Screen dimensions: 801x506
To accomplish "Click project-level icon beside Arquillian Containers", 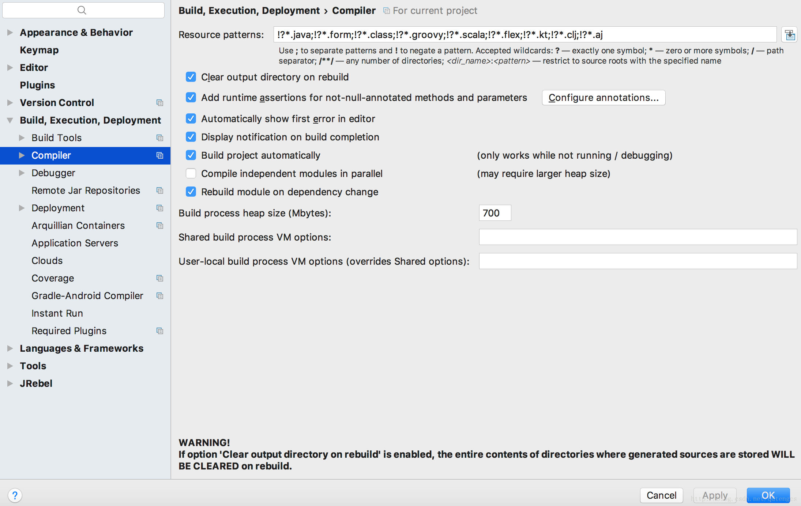I will click(x=160, y=226).
